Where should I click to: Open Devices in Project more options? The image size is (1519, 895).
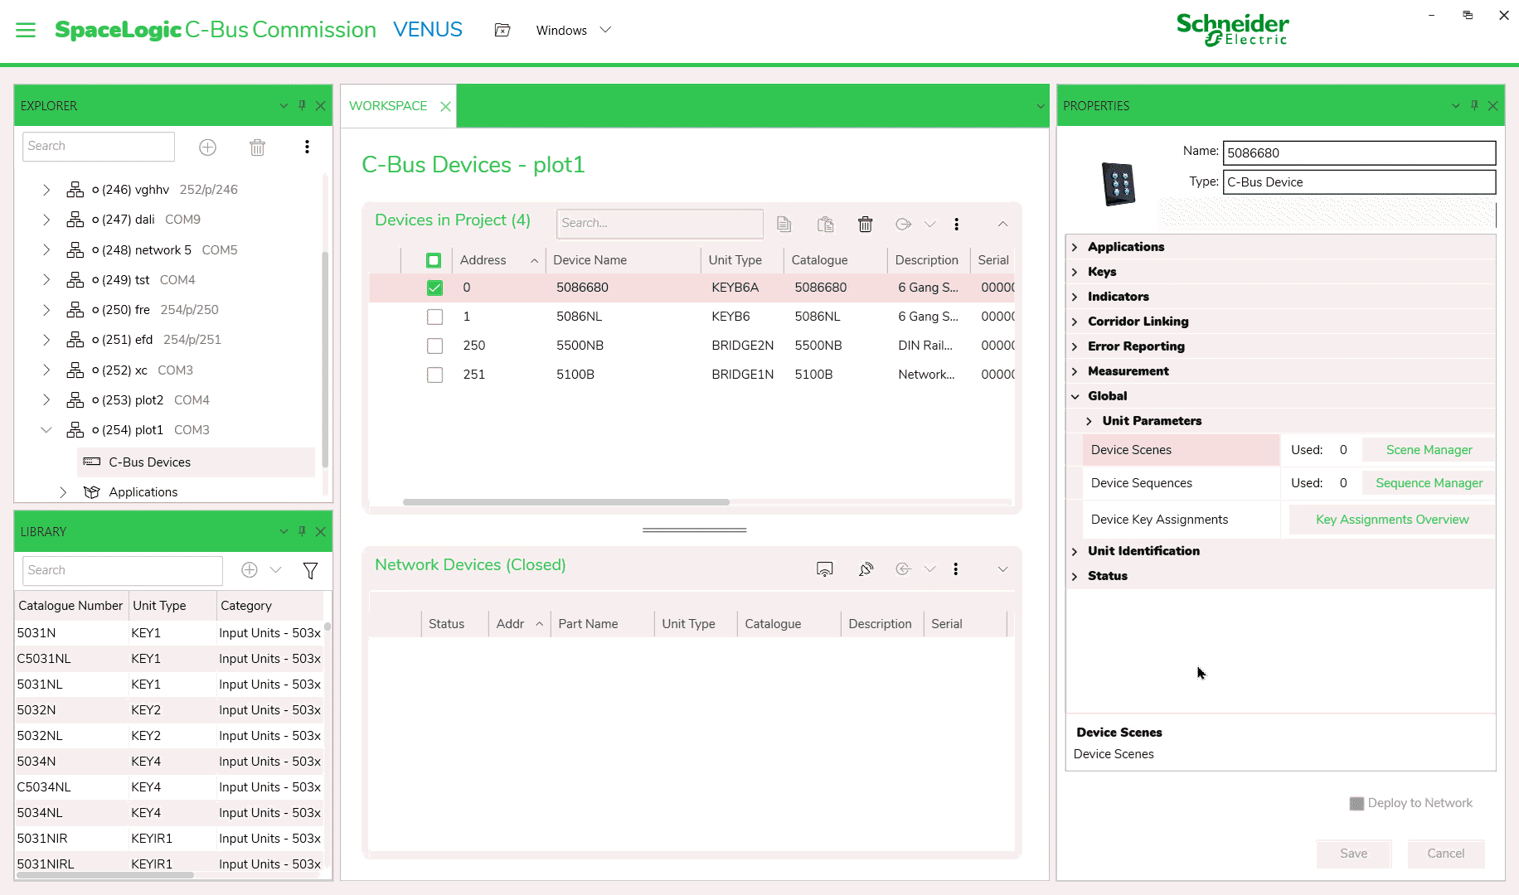pyautogui.click(x=956, y=224)
